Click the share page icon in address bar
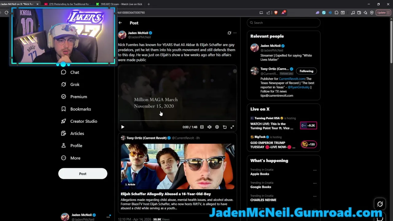Screen dimensions: 393x221 click(x=268, y=13)
